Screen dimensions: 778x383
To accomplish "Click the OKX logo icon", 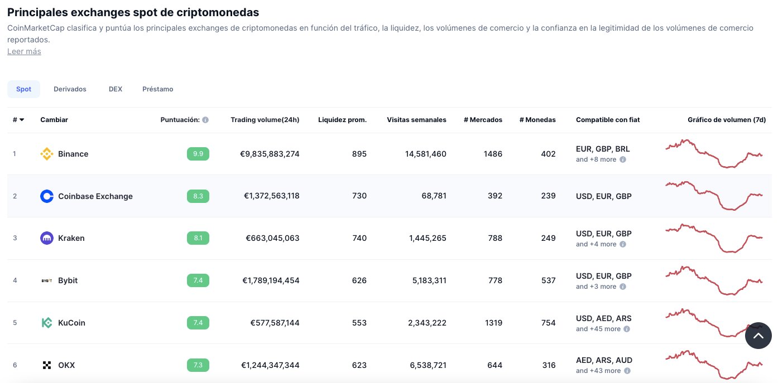I will [47, 365].
